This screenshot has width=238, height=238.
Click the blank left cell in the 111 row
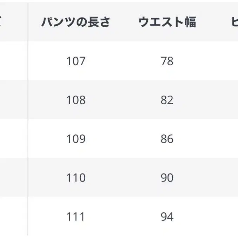coord(13,217)
